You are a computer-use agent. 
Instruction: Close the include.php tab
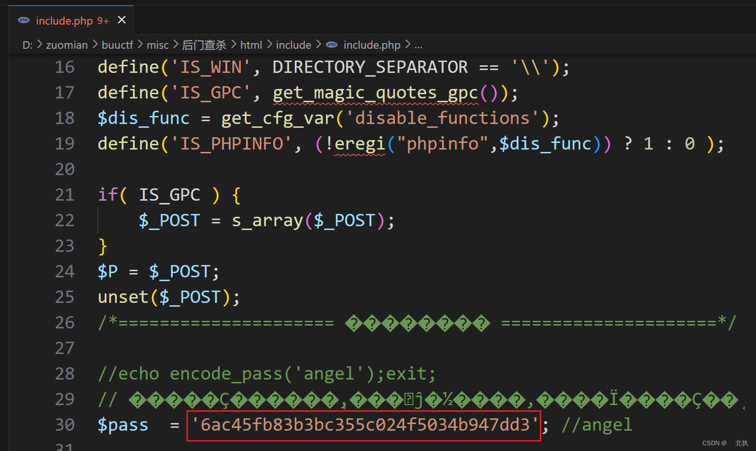coord(122,20)
